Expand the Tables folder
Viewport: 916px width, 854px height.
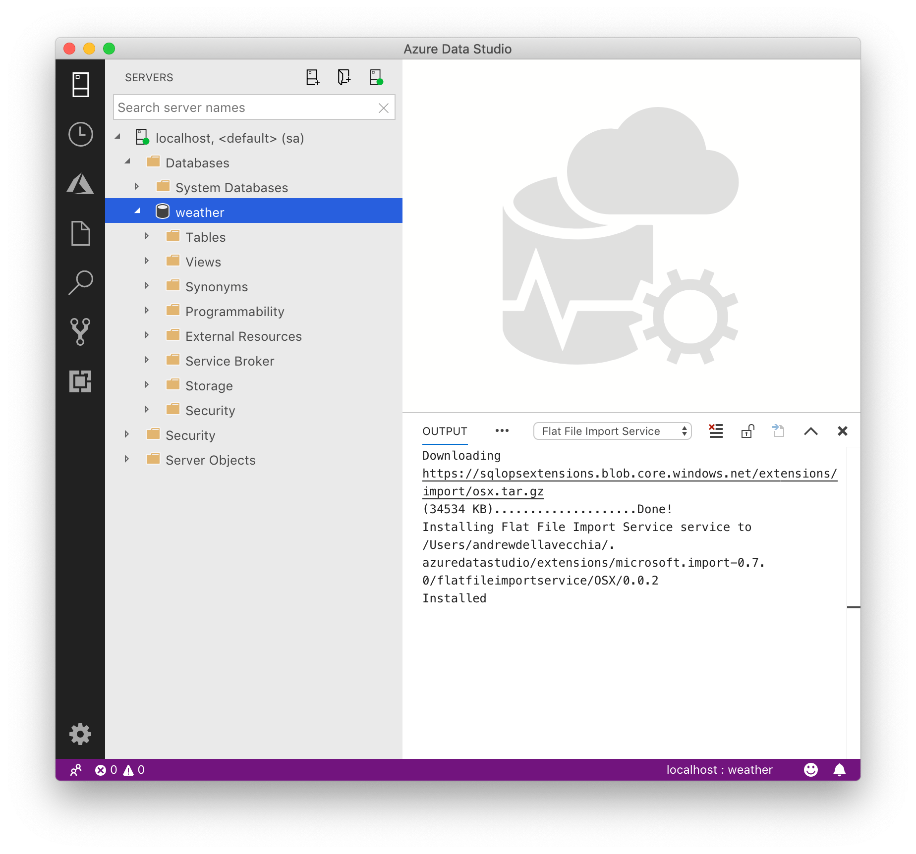(x=147, y=237)
